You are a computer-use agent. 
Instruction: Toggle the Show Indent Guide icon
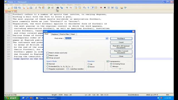pos(92,8)
